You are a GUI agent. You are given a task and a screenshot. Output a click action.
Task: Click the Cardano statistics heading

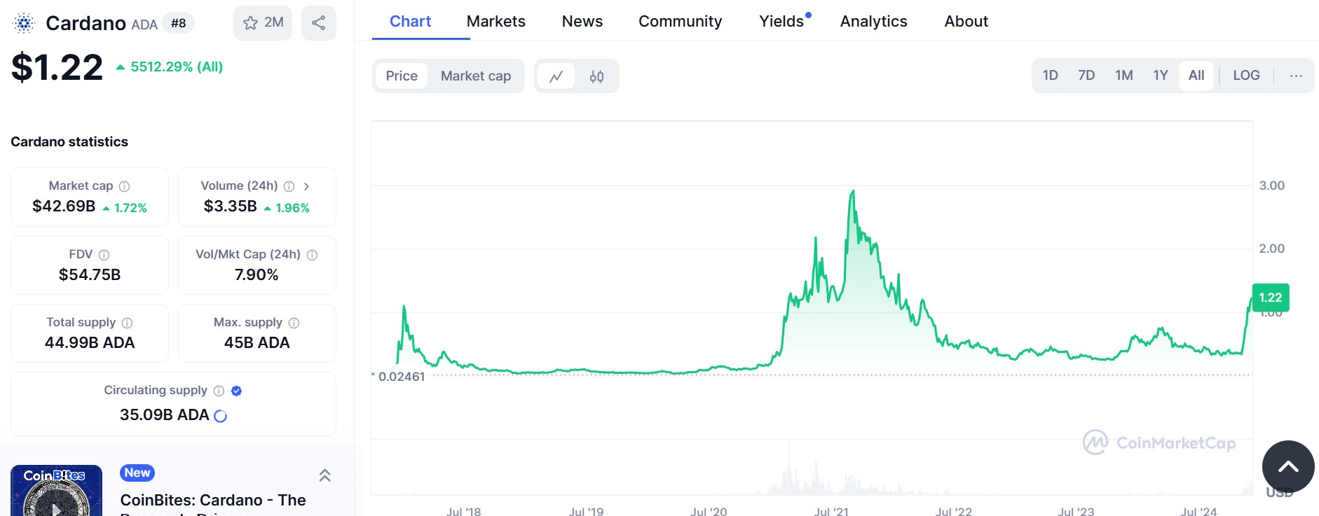(69, 141)
